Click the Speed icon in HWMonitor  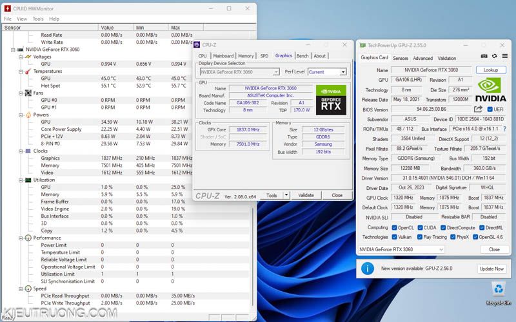click(28, 289)
